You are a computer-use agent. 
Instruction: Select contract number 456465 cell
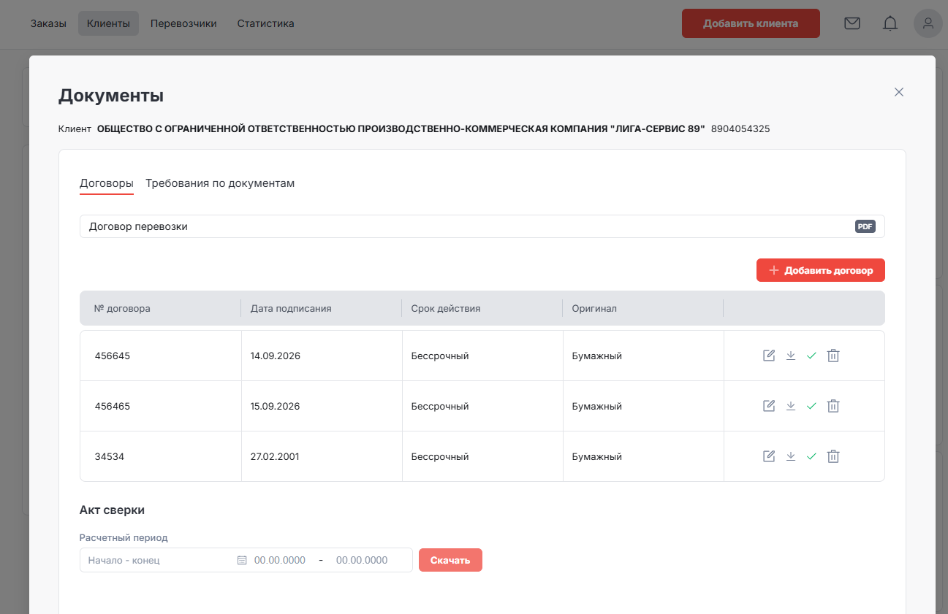[x=161, y=406]
